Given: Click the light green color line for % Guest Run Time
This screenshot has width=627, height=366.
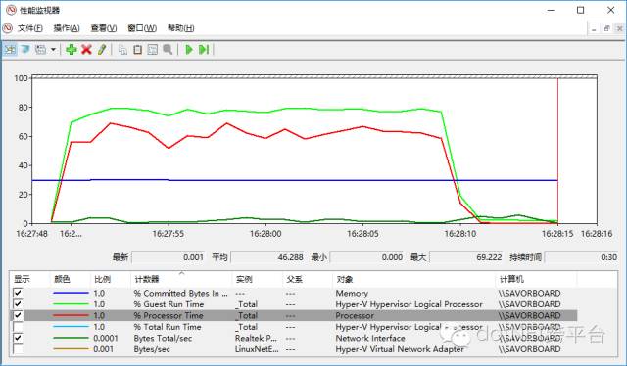Looking at the screenshot, I should pos(71,304).
